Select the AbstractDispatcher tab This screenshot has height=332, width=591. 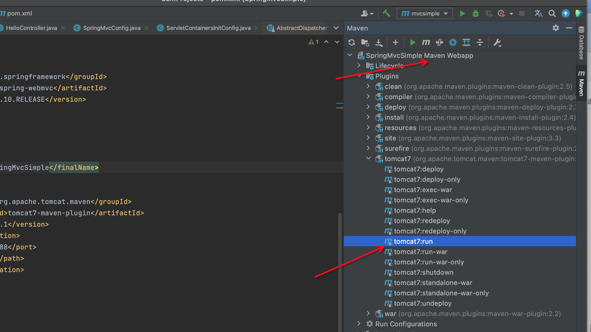(x=298, y=28)
